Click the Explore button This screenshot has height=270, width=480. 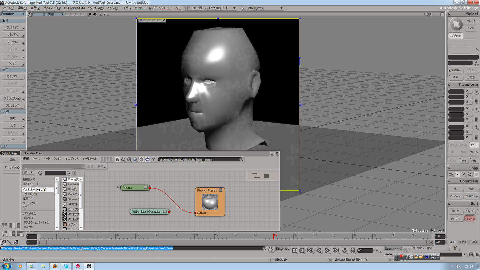tap(456, 70)
